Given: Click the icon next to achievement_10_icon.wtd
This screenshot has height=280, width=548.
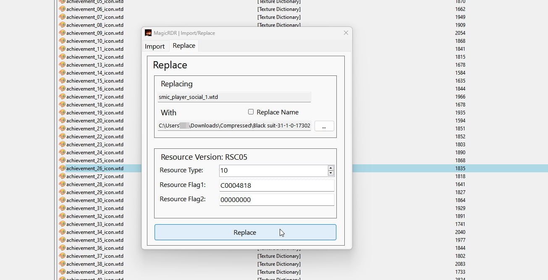Looking at the screenshot, I should 62,41.
